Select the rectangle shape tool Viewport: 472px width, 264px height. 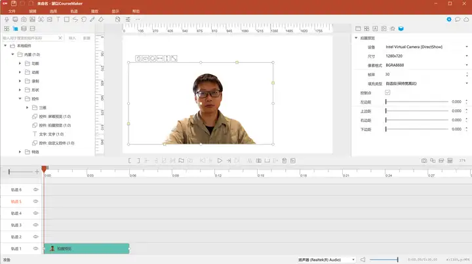(x=66, y=19)
